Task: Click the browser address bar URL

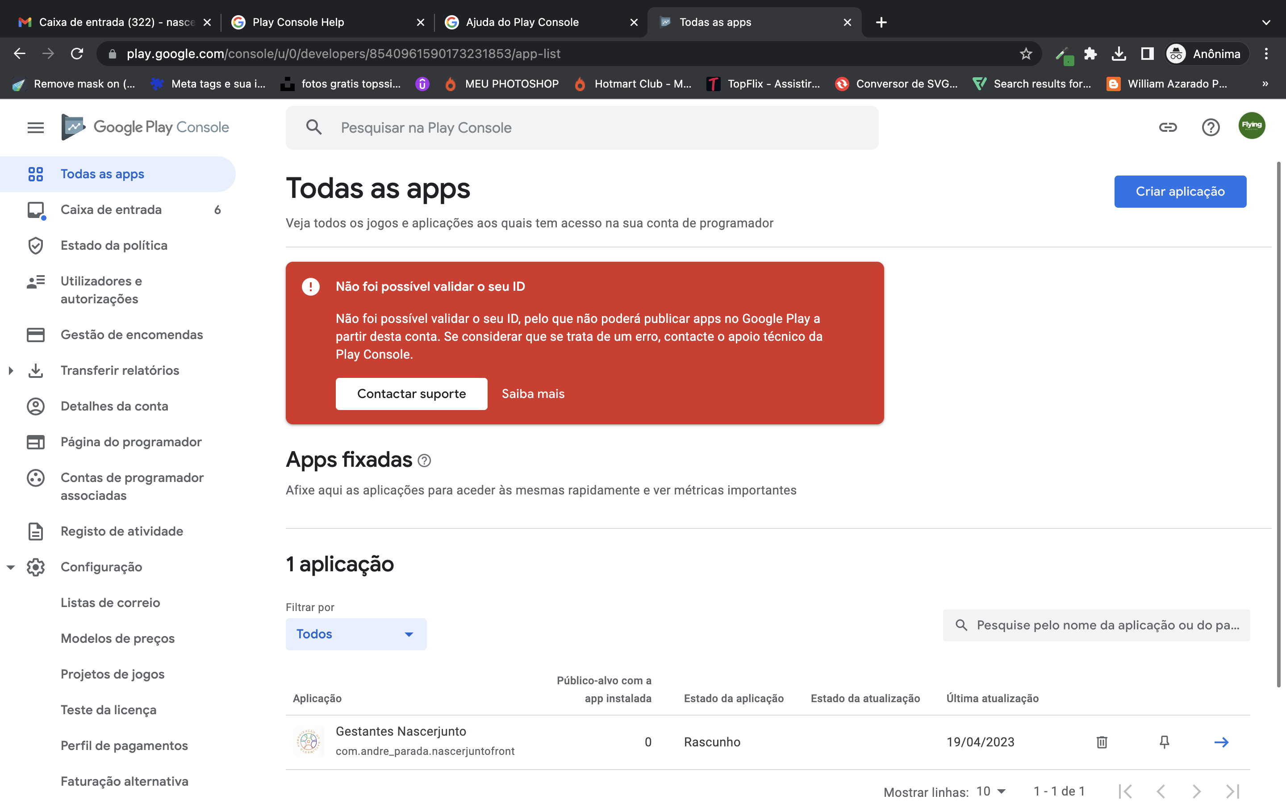Action: pyautogui.click(x=343, y=54)
